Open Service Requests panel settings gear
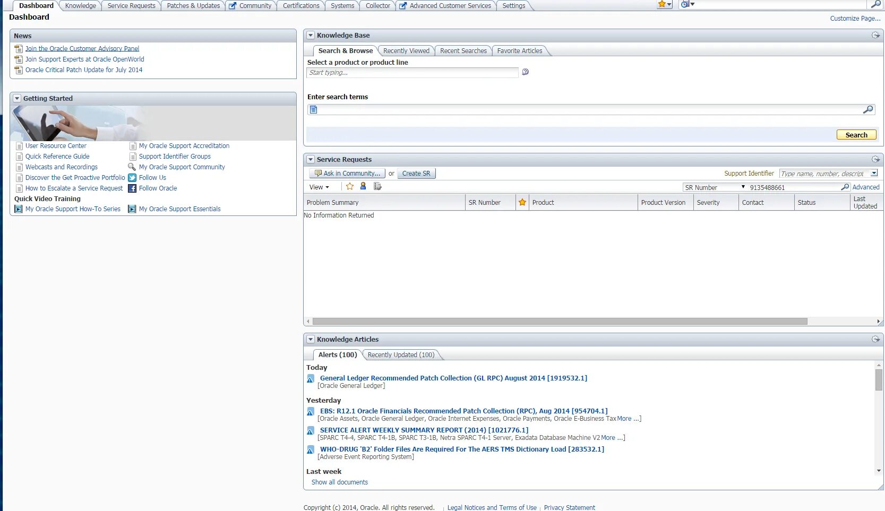The height and width of the screenshot is (511, 885). coord(875,160)
